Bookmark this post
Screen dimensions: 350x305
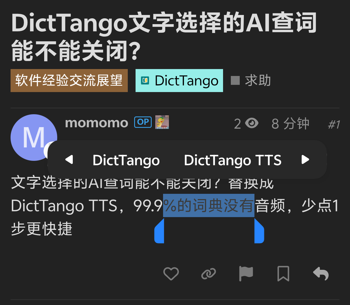click(x=283, y=274)
